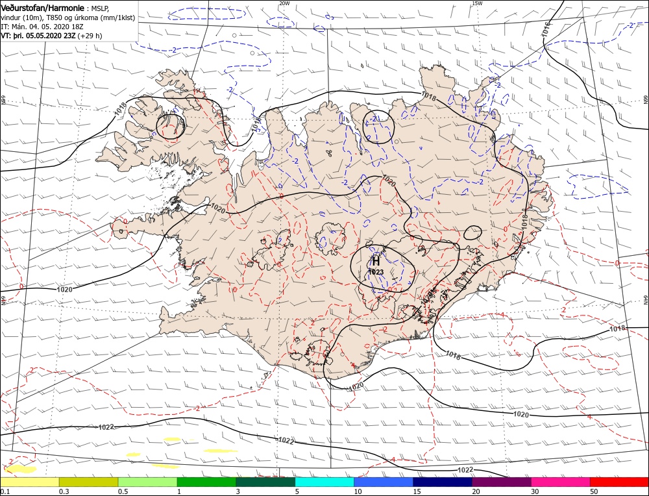The width and height of the screenshot is (649, 496).
Task: Choose the navy blue legend swatch
Action: [x=443, y=482]
